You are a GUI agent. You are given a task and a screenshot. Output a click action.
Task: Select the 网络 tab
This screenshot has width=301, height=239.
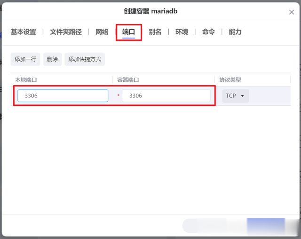102,32
